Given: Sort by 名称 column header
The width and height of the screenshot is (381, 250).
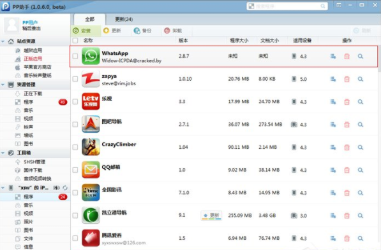Looking at the screenshot, I should 88,41.
